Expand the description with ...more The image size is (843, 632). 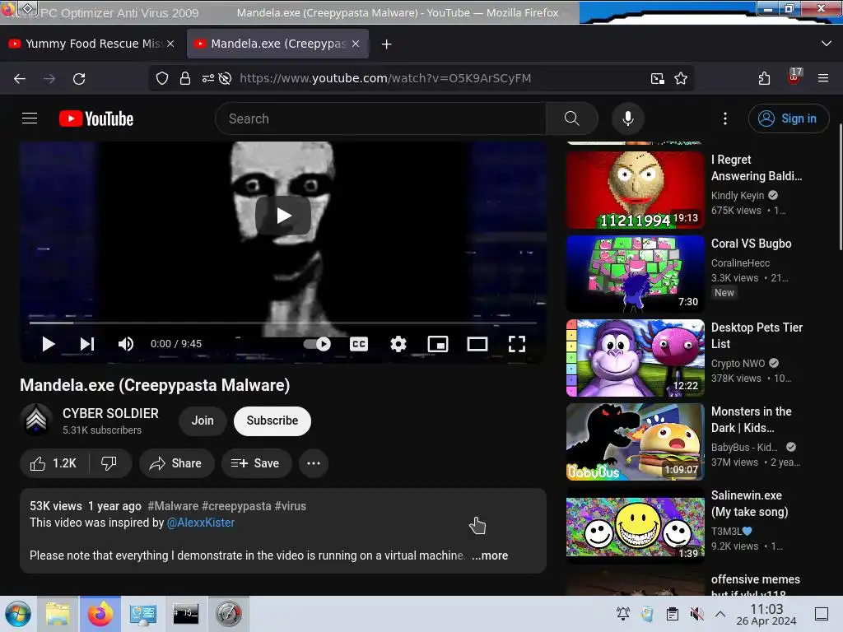pos(490,555)
